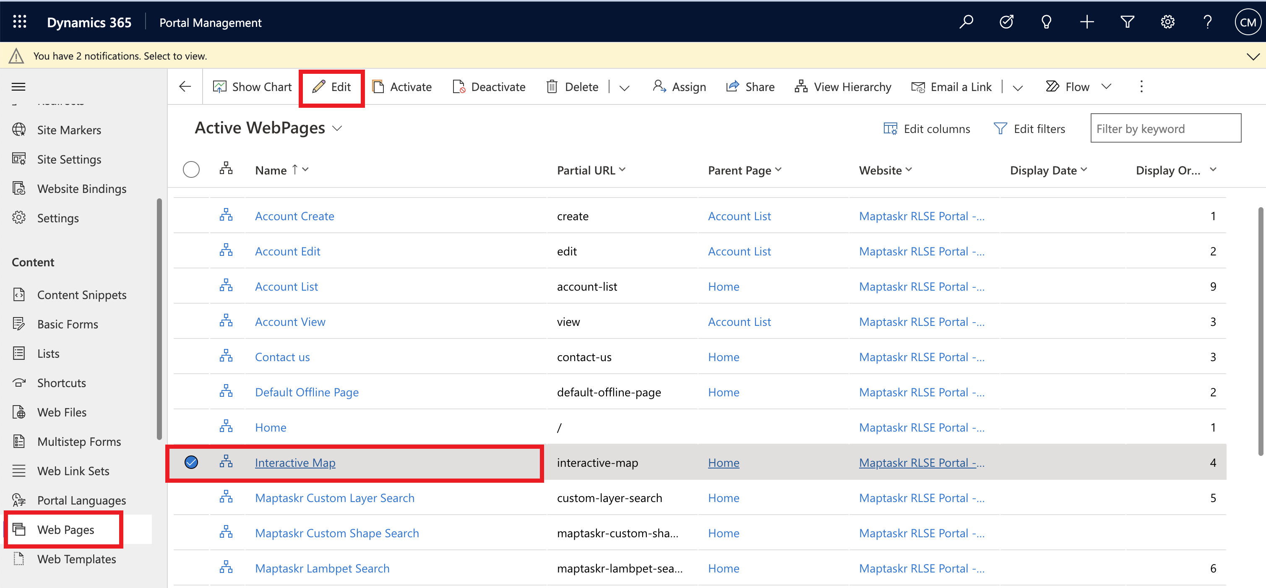Image resolution: width=1266 pixels, height=588 pixels.
Task: Collapse the site map hamburger menu
Action: [19, 87]
